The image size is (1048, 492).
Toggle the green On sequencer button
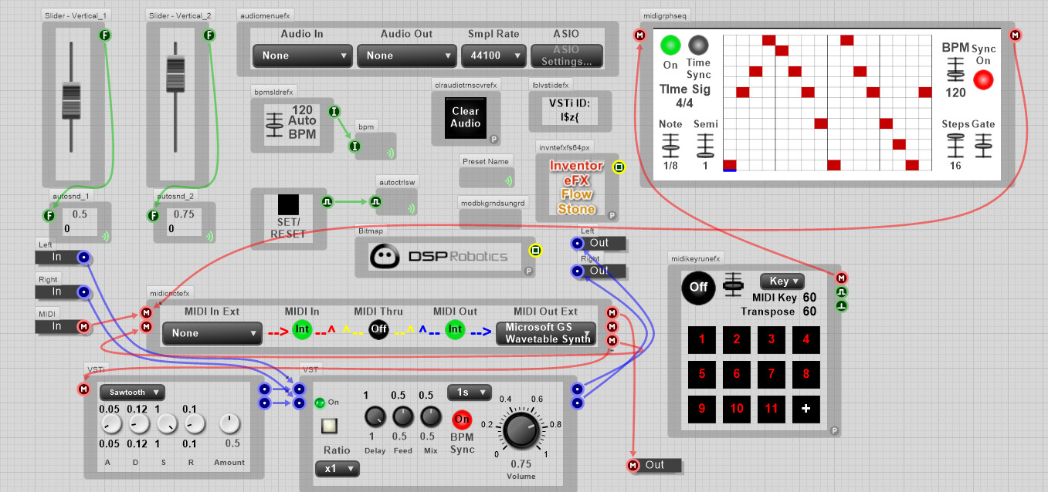(x=670, y=45)
